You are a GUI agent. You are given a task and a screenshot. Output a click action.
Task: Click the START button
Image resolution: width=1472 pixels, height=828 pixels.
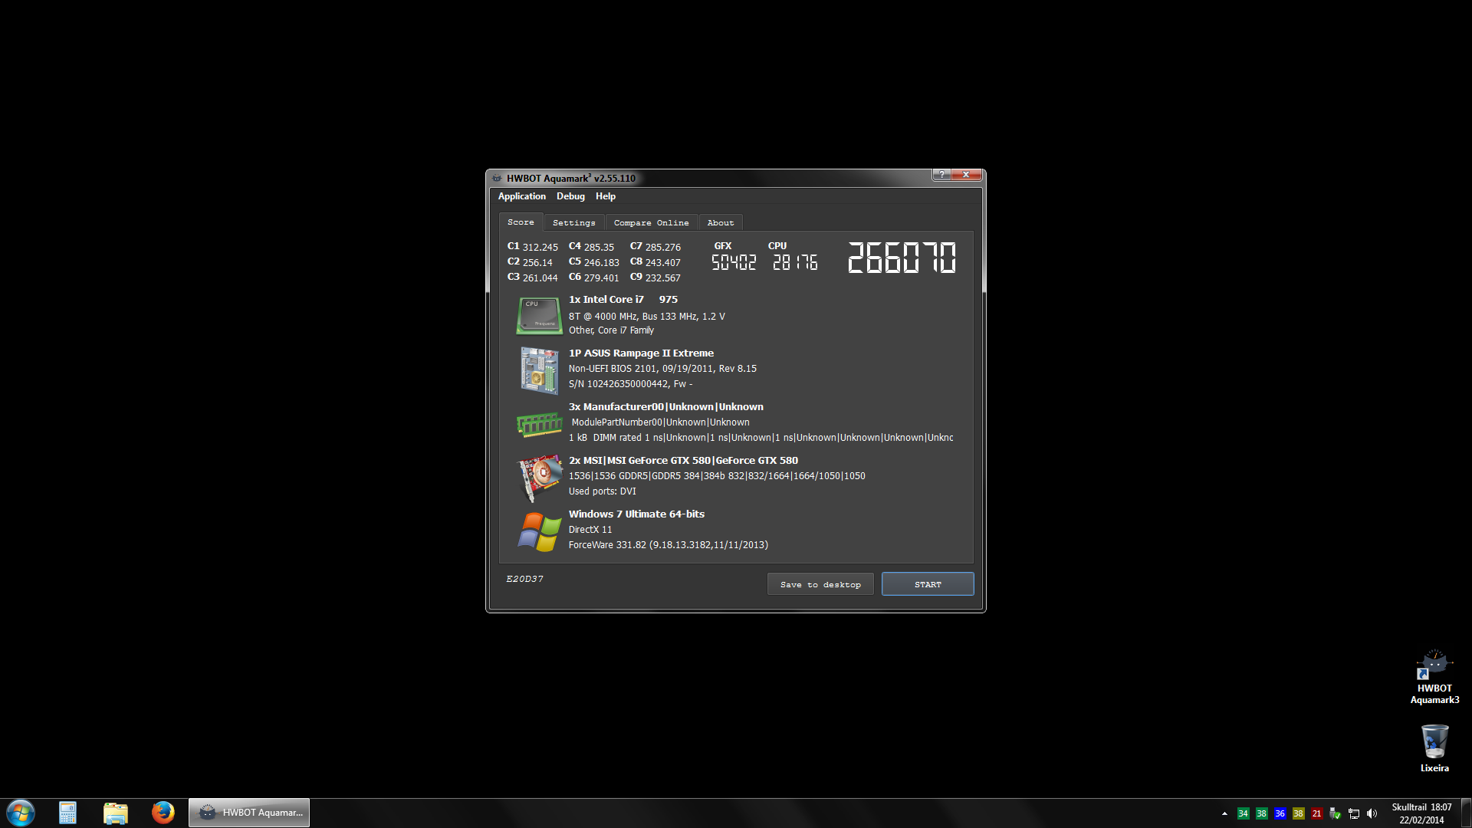[x=928, y=584]
